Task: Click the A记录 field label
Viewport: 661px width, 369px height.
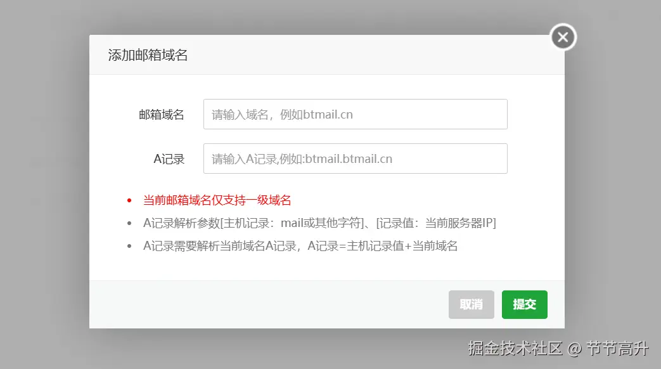Action: click(x=169, y=159)
